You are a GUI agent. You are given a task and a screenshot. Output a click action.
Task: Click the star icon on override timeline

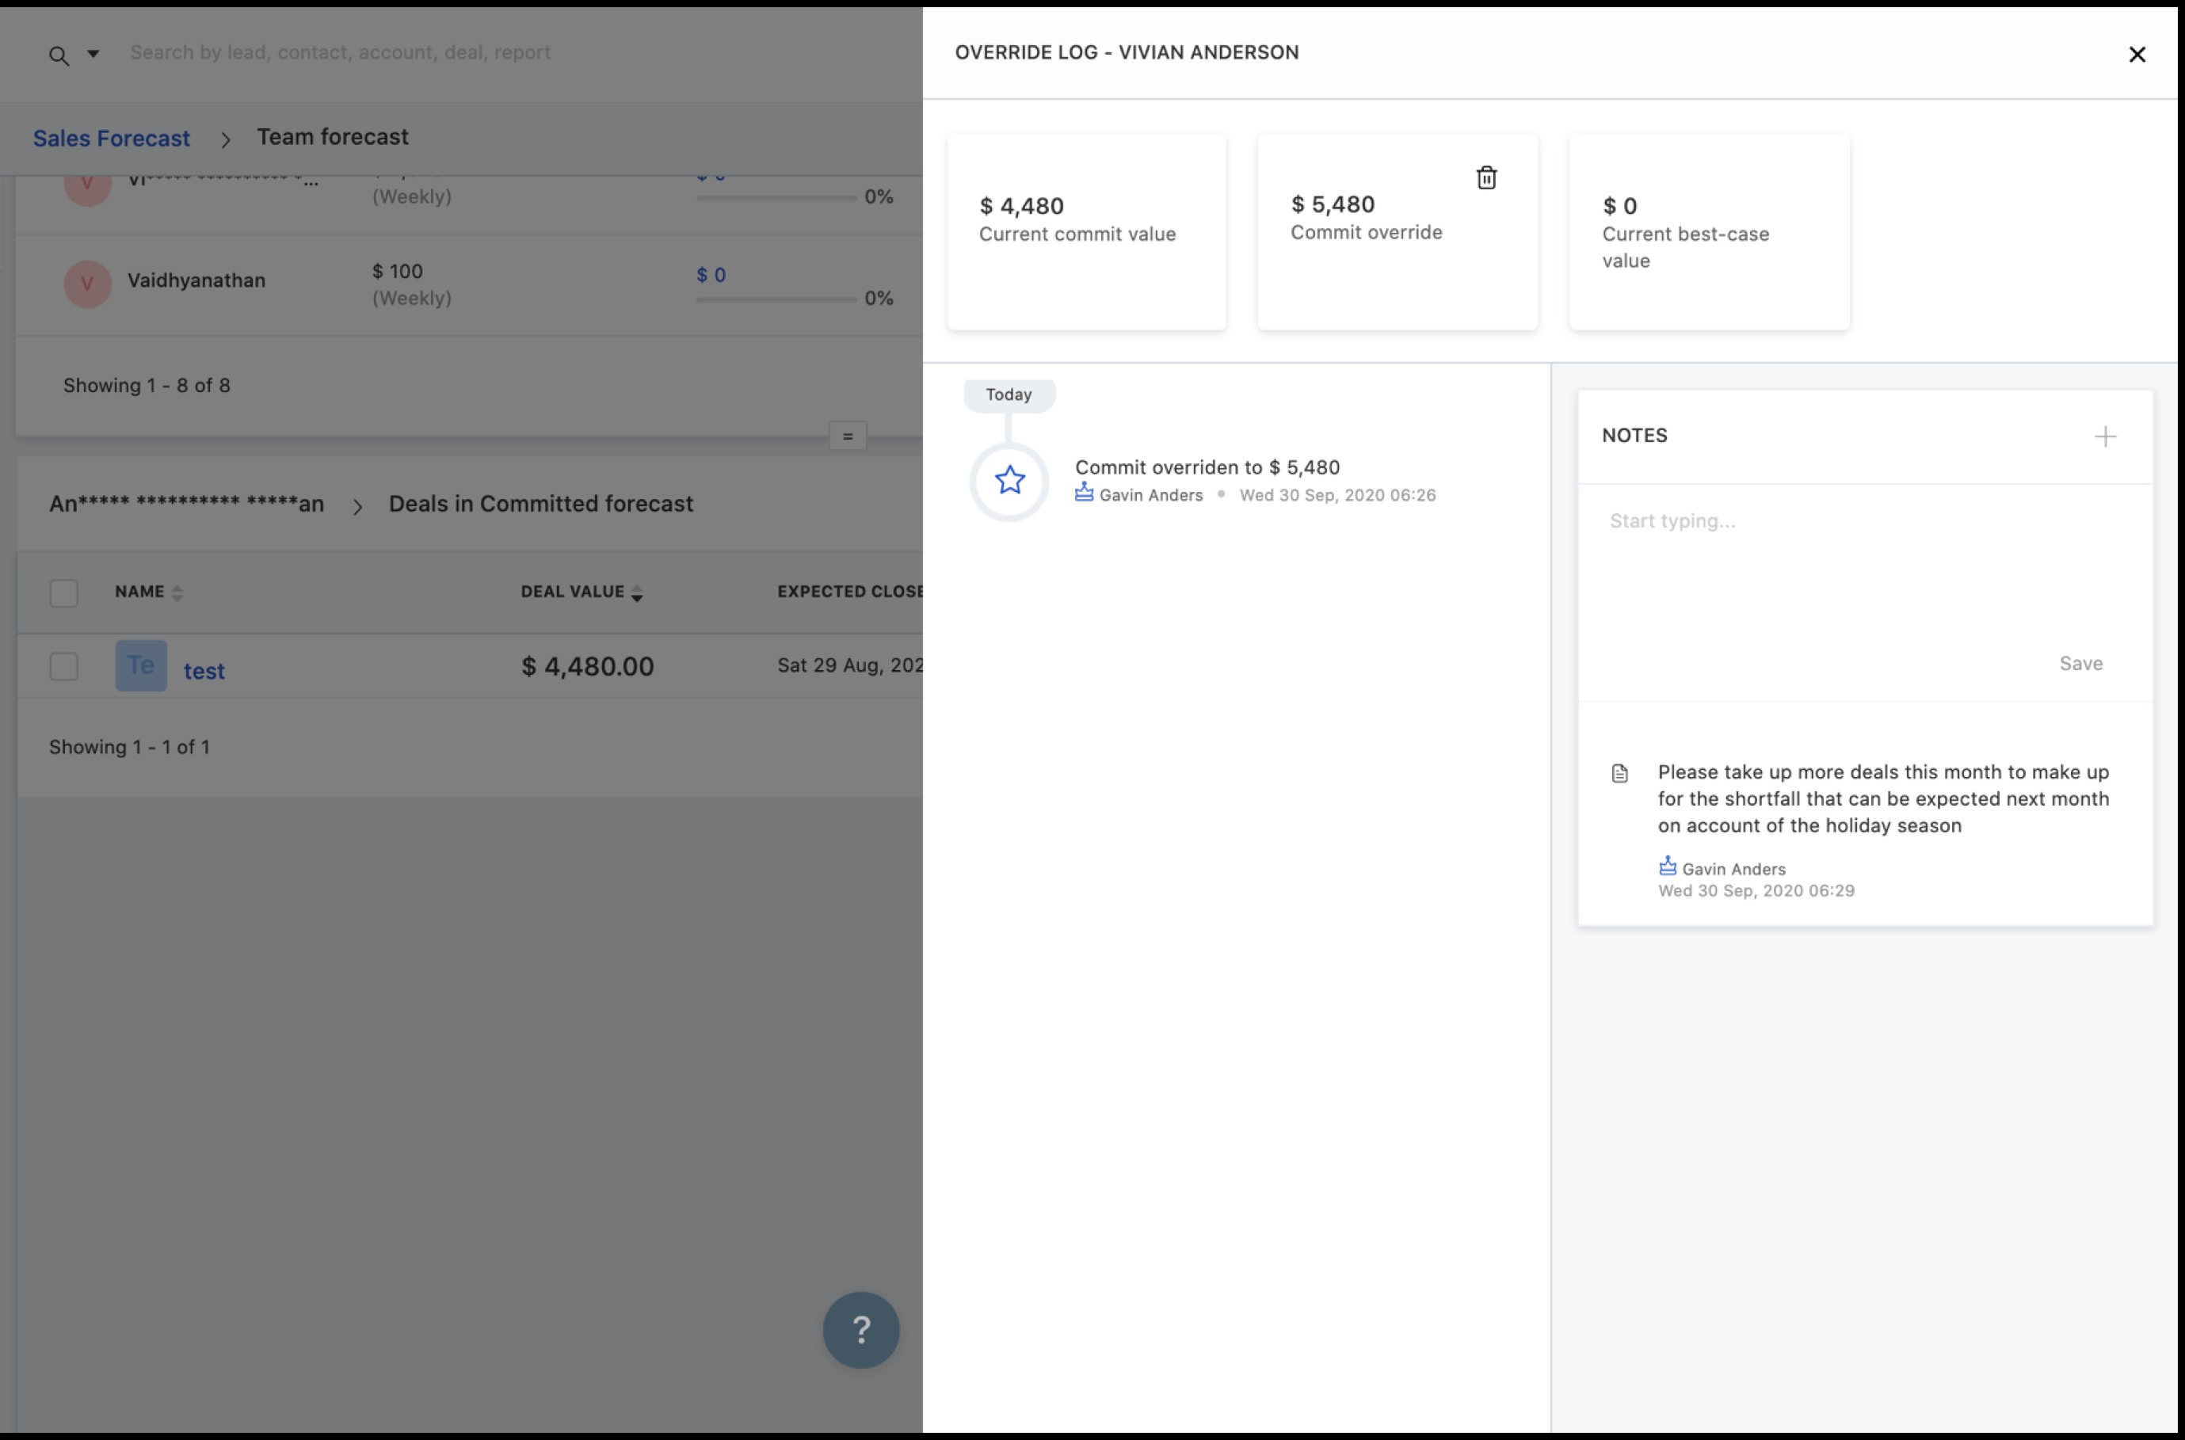pos(1009,480)
